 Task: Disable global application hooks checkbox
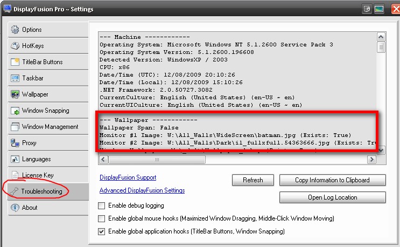pyautogui.click(x=102, y=231)
